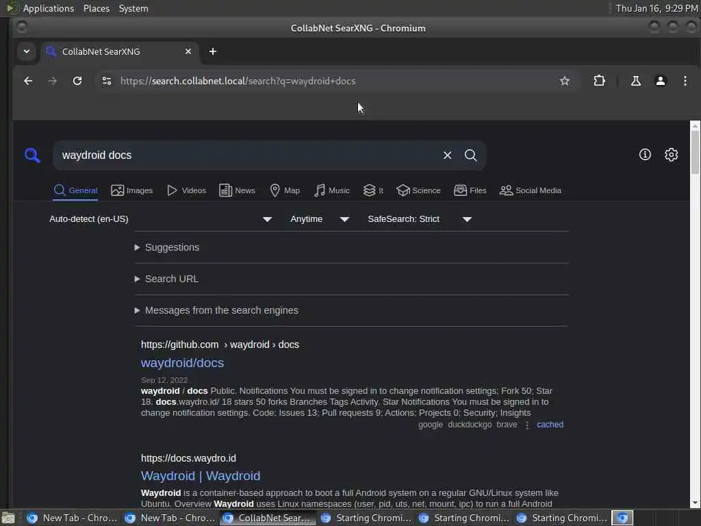Open the About info icon
This screenshot has width=701, height=526.
click(645, 155)
